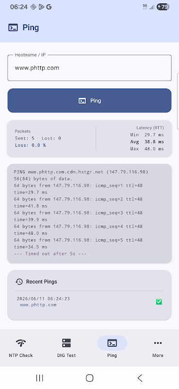This screenshot has width=179, height=389.
Task: Select the Loss: 0.0 % packets statistic
Action: click(30, 145)
